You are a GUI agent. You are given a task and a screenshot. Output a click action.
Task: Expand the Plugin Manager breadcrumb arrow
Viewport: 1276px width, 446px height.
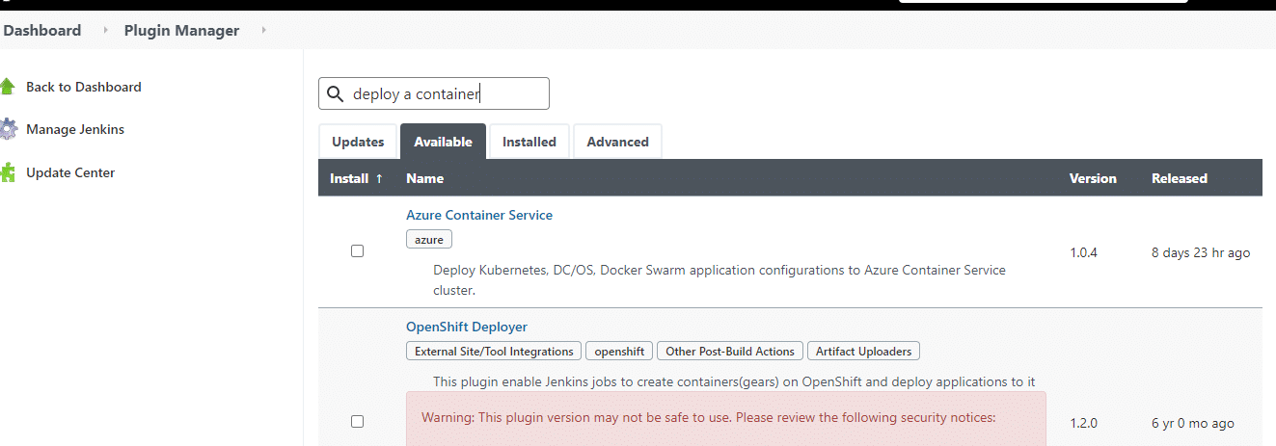point(263,31)
